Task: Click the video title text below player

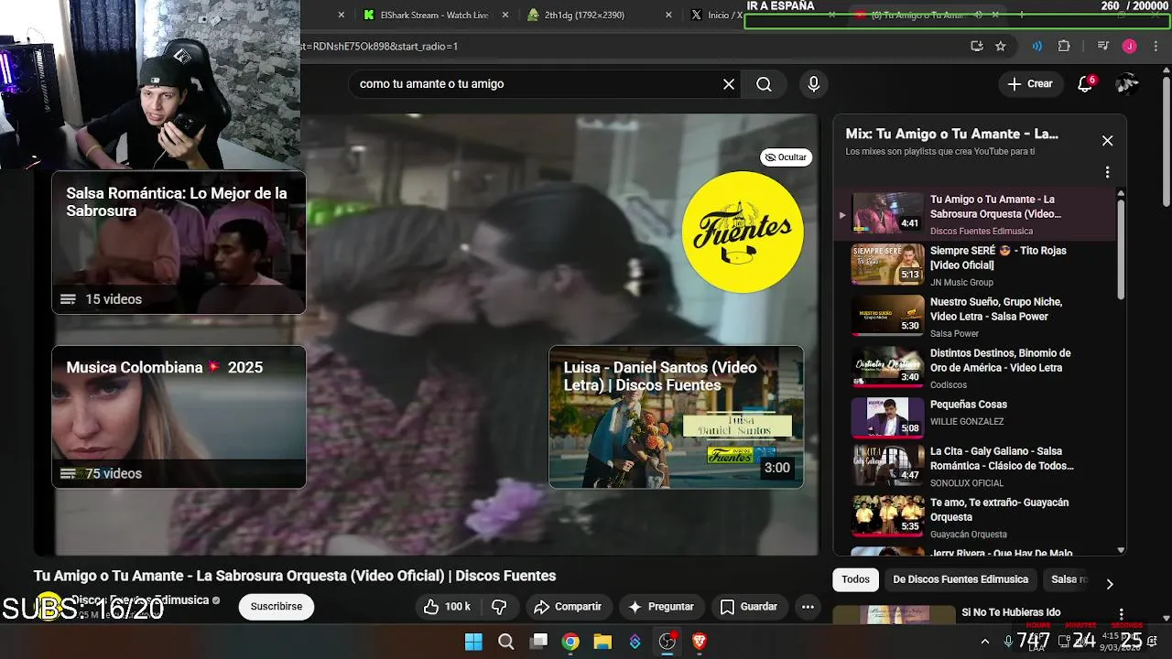Action: [295, 576]
